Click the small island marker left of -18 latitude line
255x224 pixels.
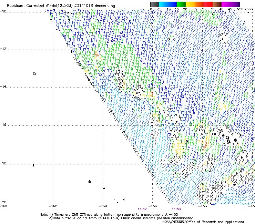tap(33, 165)
